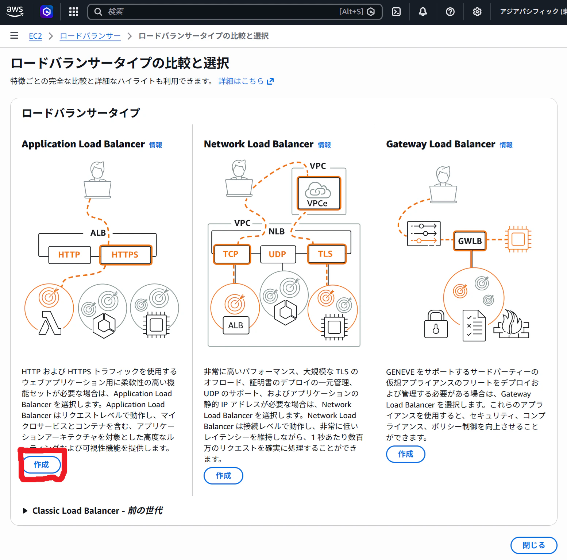This screenshot has width=567, height=560.
Task: Launch CloudShell from the top bar
Action: tap(396, 12)
